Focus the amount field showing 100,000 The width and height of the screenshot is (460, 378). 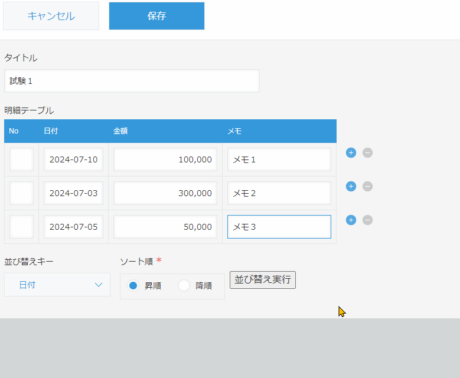165,159
